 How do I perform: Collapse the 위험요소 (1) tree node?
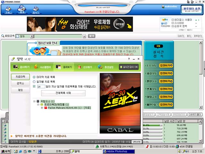(34, 101)
